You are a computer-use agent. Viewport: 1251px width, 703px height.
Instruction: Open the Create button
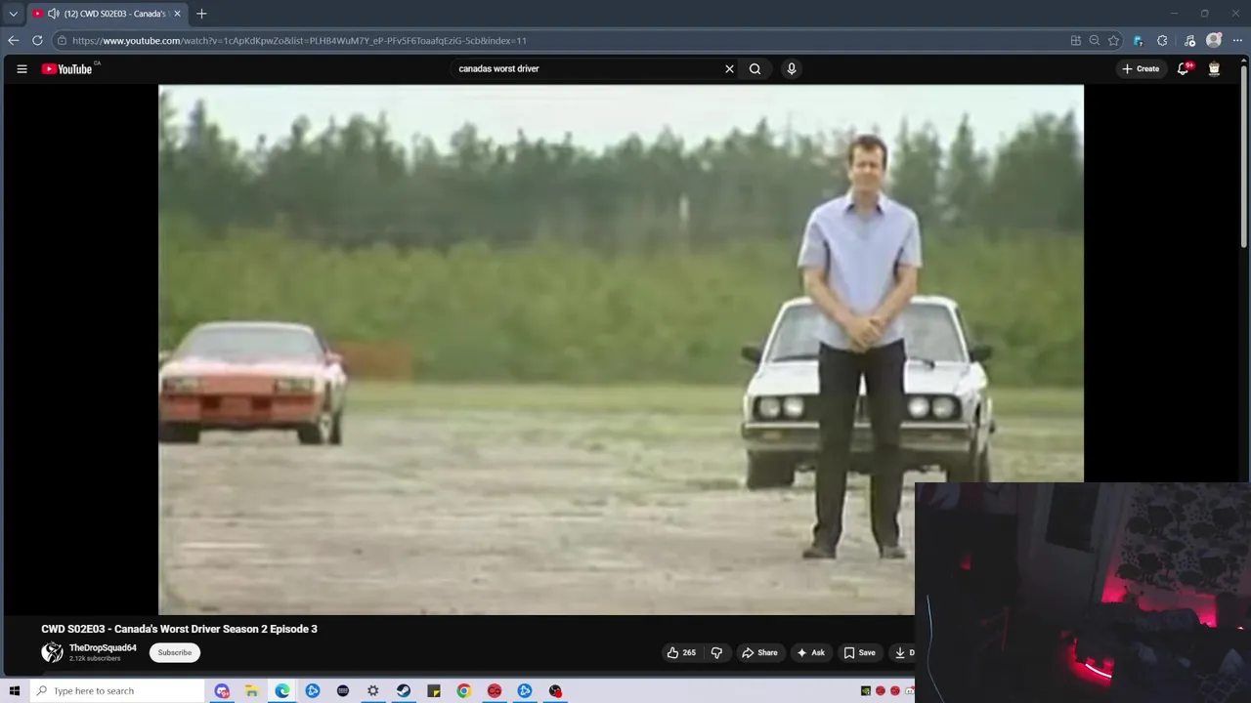[1141, 68]
